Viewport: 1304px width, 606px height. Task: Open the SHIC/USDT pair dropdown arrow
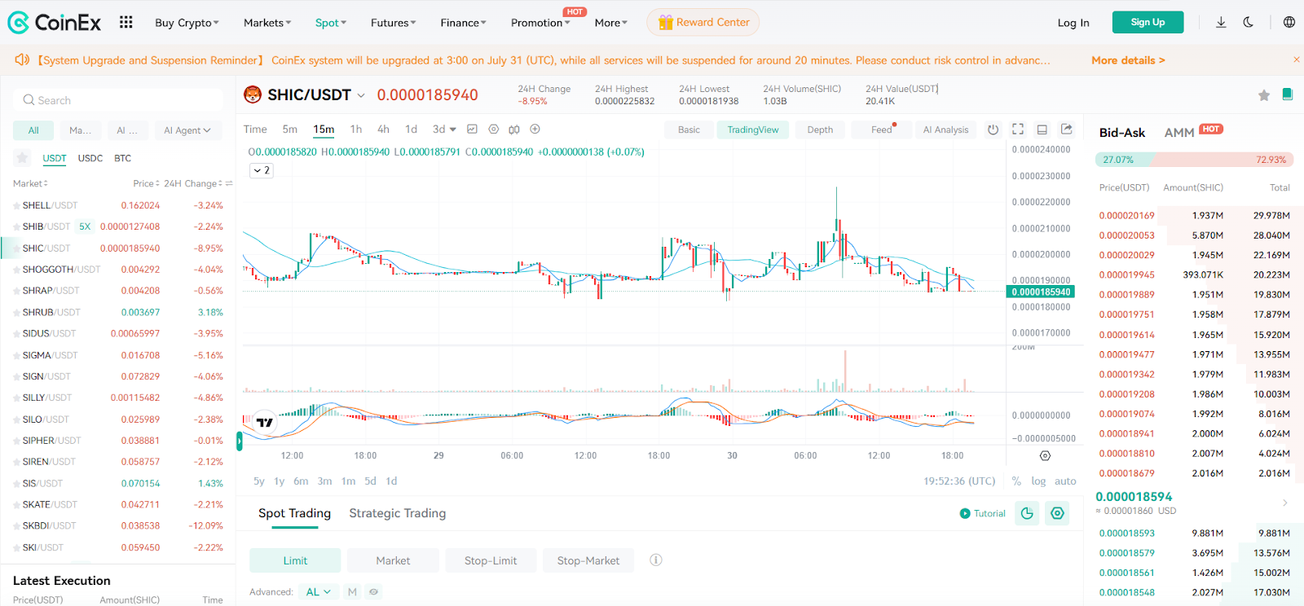tap(361, 96)
